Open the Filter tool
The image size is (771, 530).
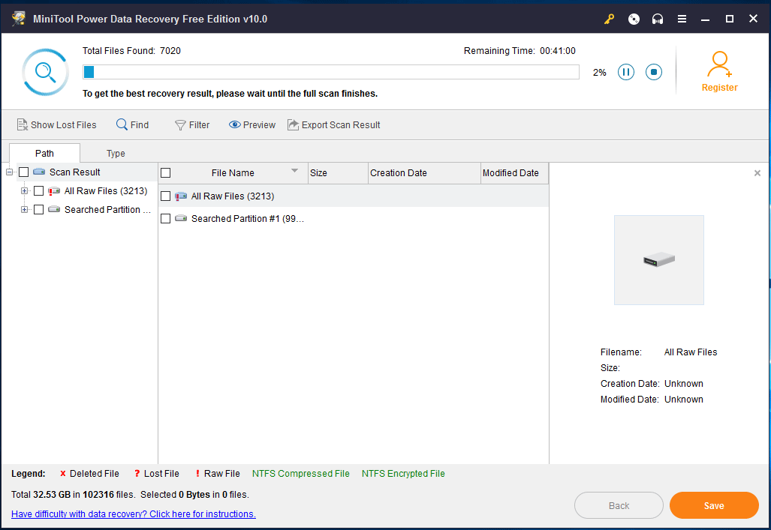coord(192,124)
